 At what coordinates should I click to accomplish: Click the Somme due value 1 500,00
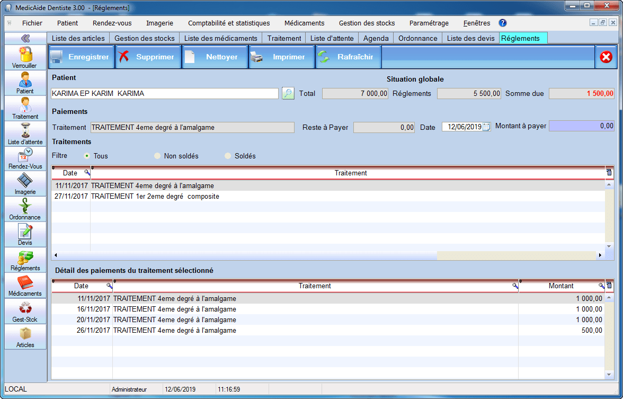[x=582, y=93]
